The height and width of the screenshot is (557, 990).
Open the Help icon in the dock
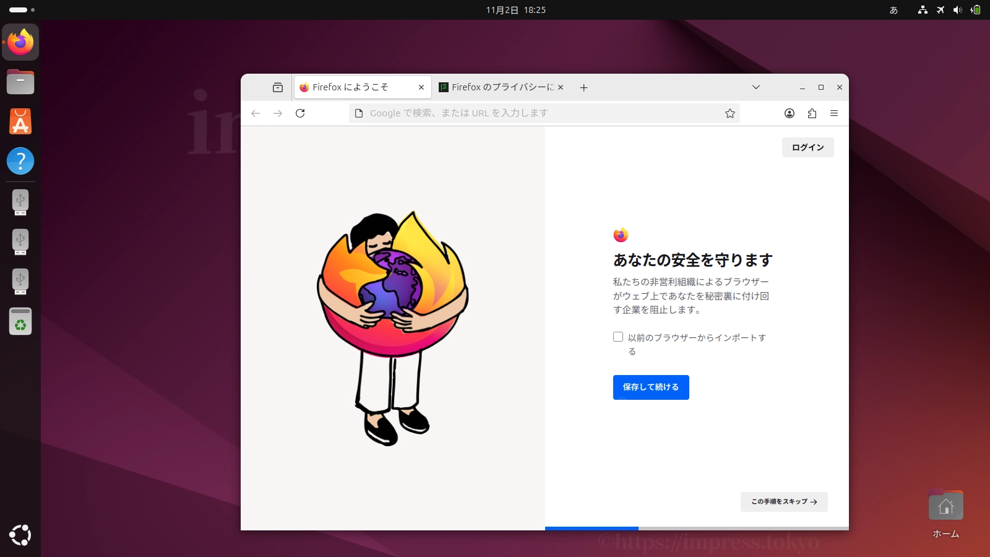[x=20, y=161]
